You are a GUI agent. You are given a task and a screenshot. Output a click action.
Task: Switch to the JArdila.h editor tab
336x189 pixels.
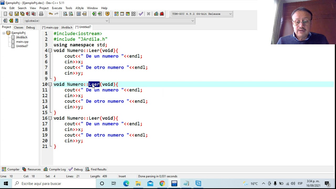(x=67, y=27)
